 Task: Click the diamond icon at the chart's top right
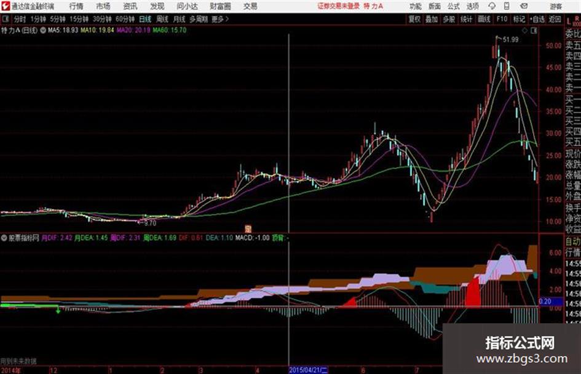(524, 31)
